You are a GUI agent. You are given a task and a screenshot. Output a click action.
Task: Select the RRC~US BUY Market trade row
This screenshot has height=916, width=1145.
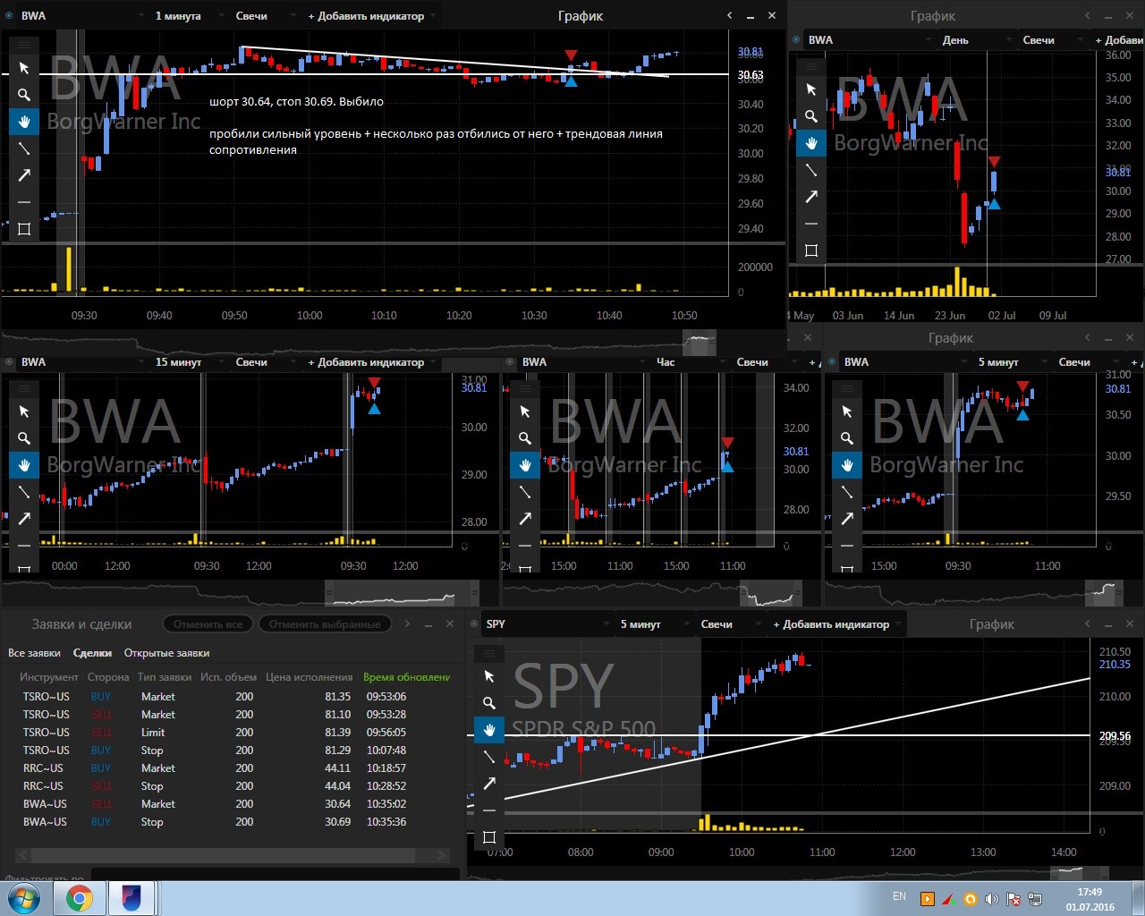point(233,768)
